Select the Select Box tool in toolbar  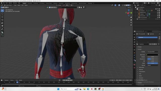pos(2,11)
